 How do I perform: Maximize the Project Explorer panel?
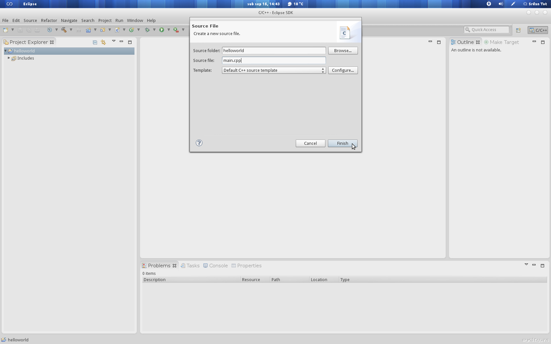point(130,42)
